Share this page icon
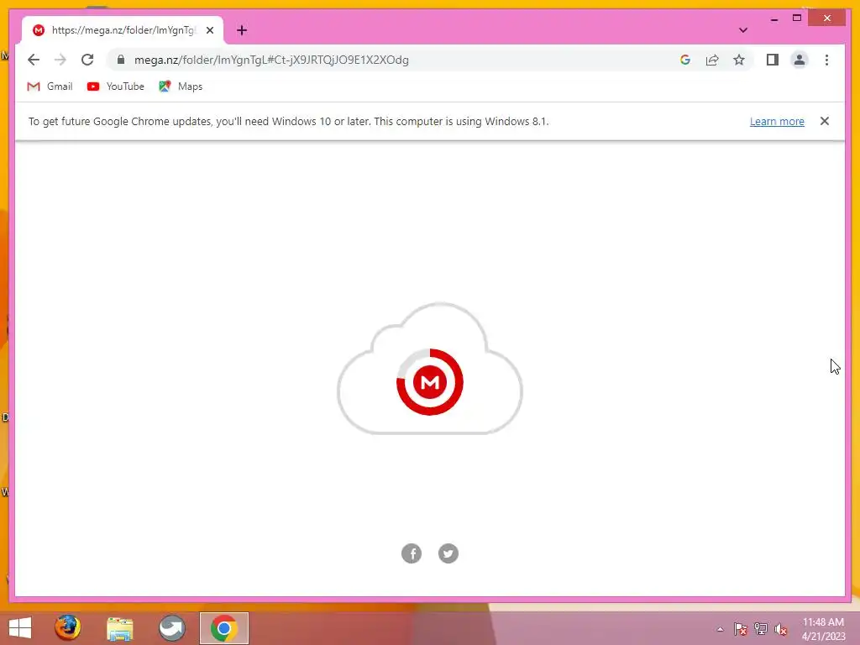Image resolution: width=860 pixels, height=645 pixels. pos(712,60)
